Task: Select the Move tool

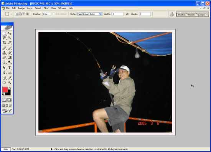Action: 10,33
